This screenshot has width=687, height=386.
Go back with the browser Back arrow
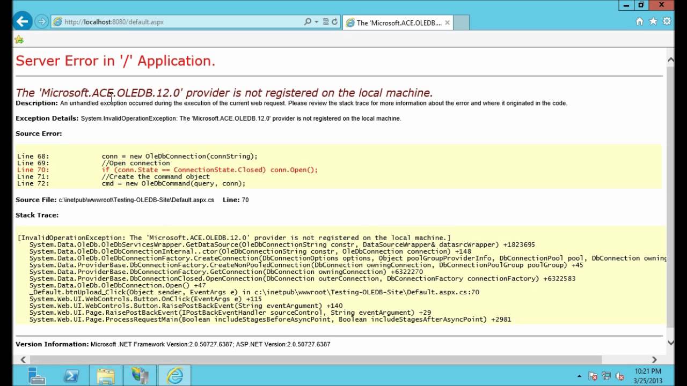click(22, 21)
